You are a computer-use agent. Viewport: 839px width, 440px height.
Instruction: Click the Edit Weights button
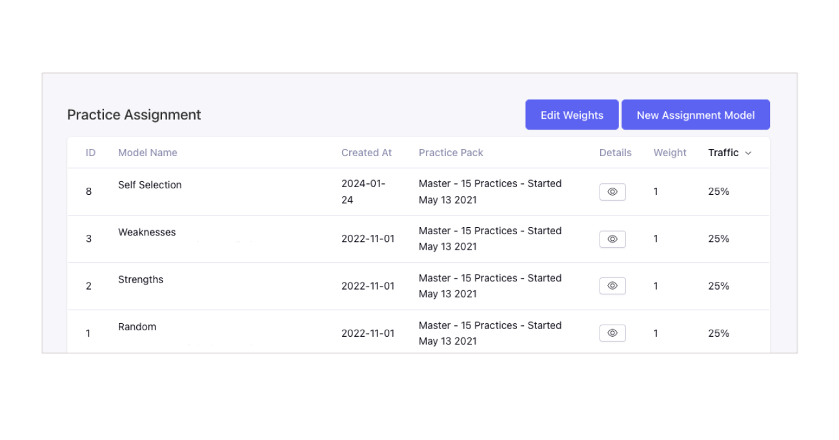click(571, 114)
